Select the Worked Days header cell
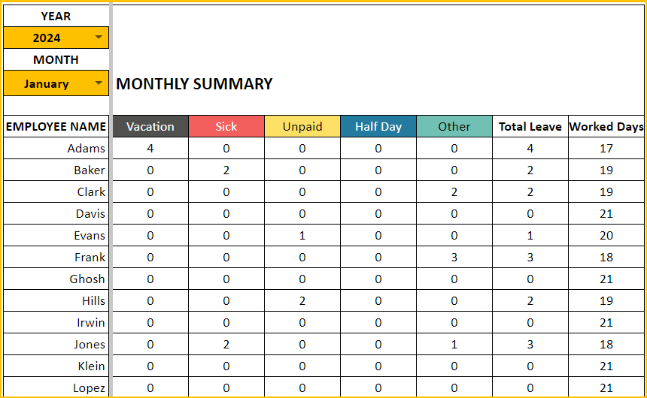Viewport: 647px width, 398px height. [606, 126]
